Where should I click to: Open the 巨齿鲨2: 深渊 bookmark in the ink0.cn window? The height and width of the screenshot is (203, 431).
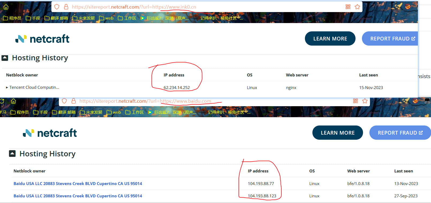pos(165,18)
